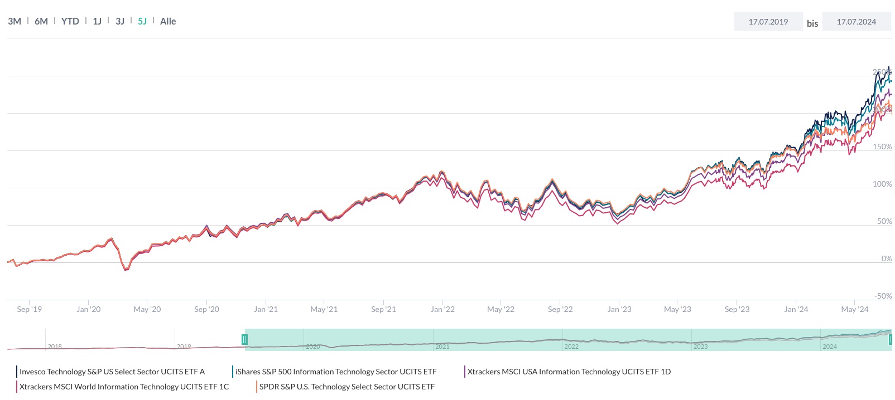Hide the iShares S&P 500 Information Technology line
Screen dimensions: 895x400
pos(336,371)
